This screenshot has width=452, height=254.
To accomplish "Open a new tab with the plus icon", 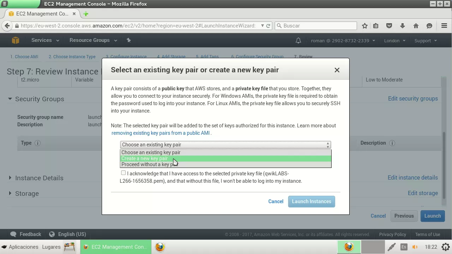I will click(86, 14).
